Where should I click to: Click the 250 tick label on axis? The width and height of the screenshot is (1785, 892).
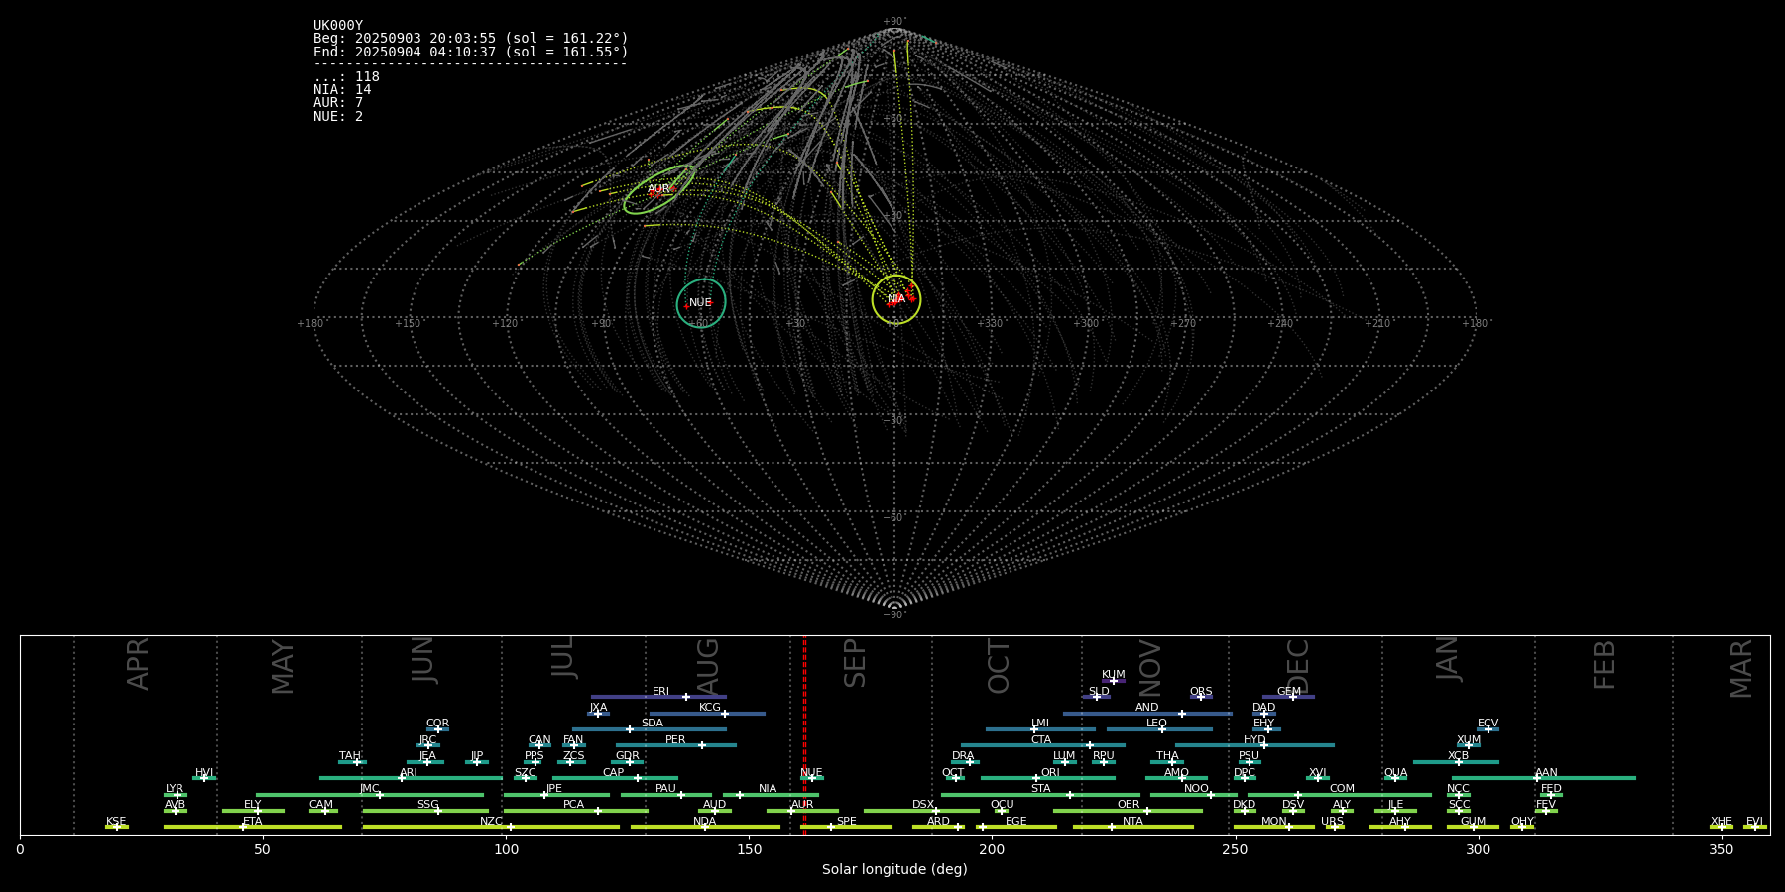point(1235,850)
